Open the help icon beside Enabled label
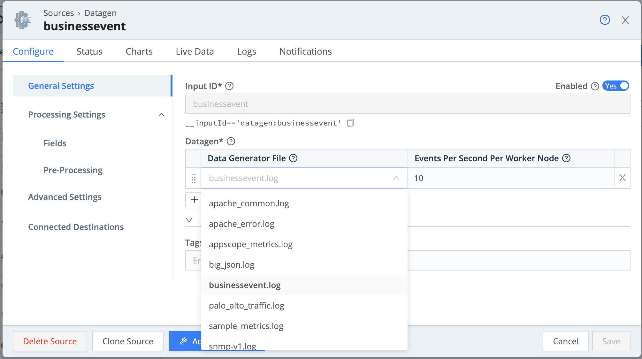Viewport: 642px width, 359px height. [595, 86]
